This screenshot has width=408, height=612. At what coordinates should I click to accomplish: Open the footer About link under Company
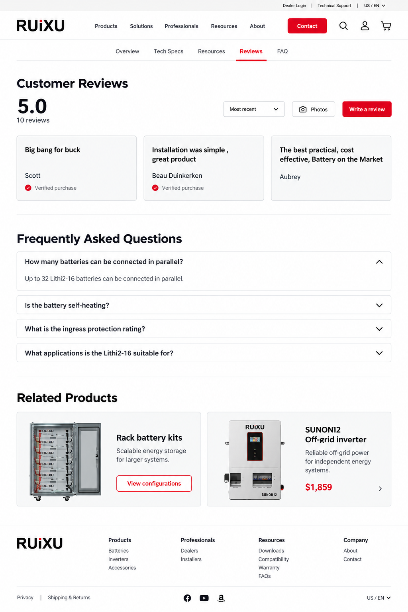[350, 551]
